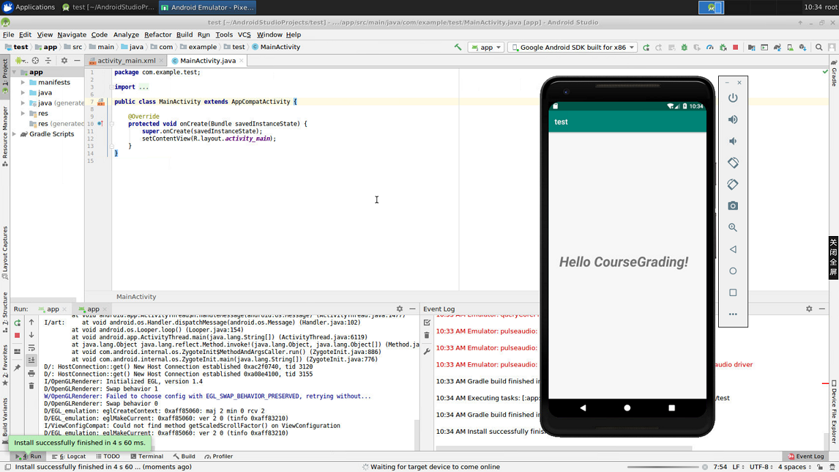
Task: Clear Run console with the trash icon
Action: 31,386
